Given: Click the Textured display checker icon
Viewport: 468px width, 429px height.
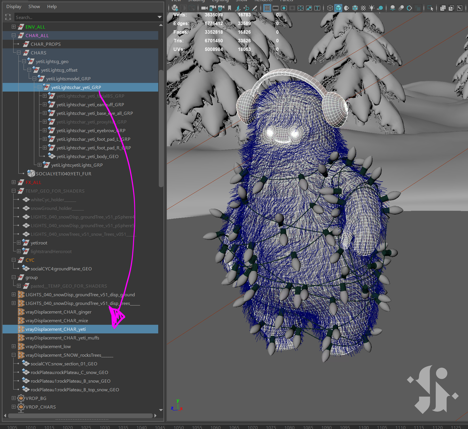Looking at the screenshot, I should click(x=363, y=8).
